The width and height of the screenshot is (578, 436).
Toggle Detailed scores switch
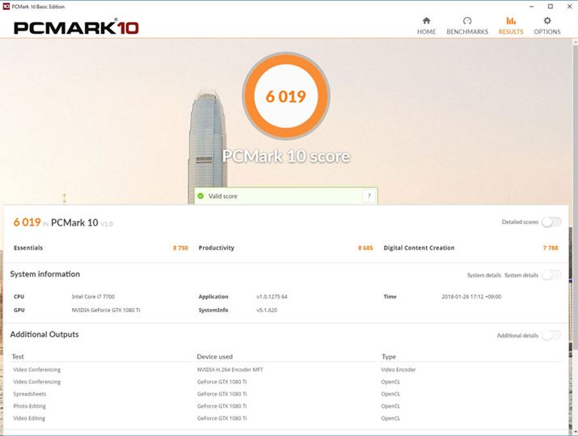(x=551, y=222)
